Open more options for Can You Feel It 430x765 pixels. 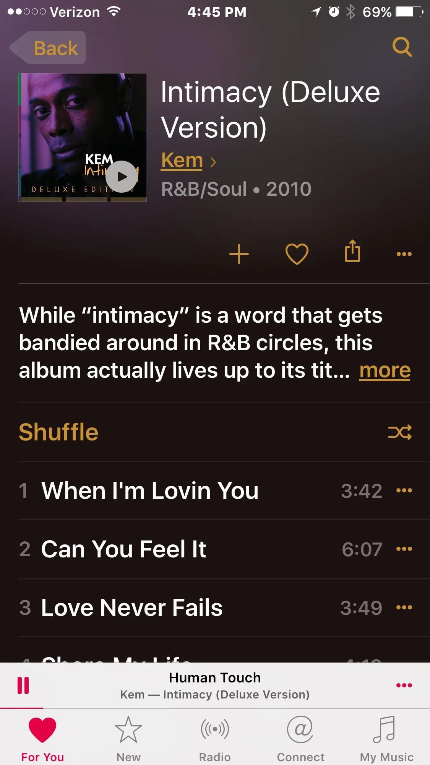coord(404,549)
